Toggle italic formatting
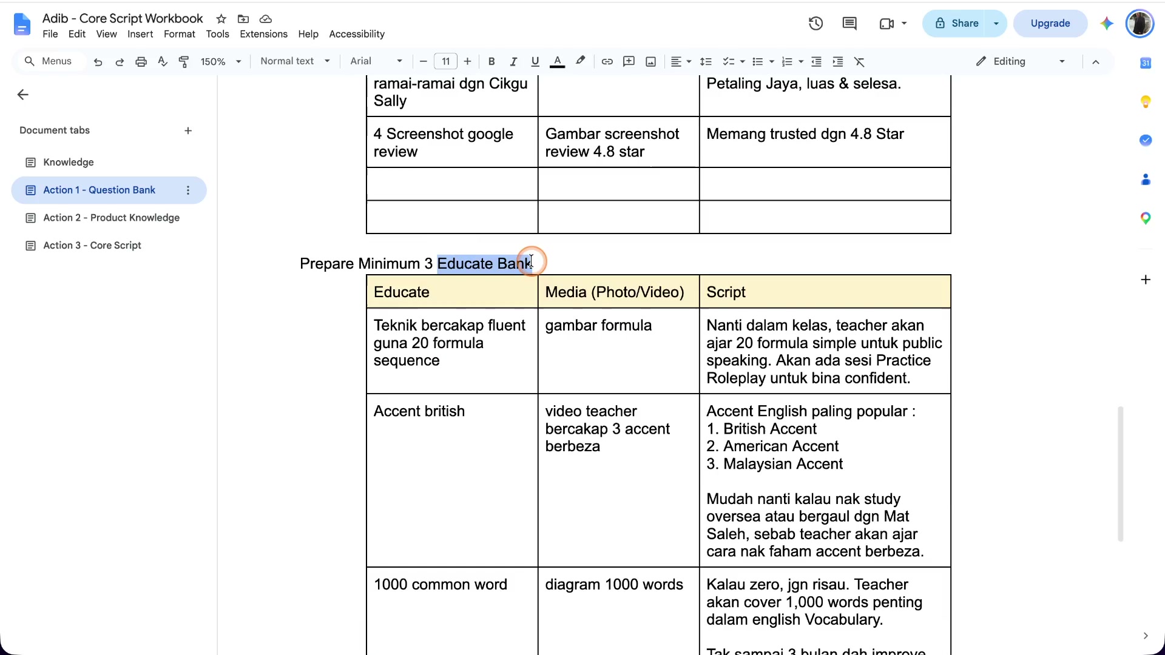 tap(513, 62)
